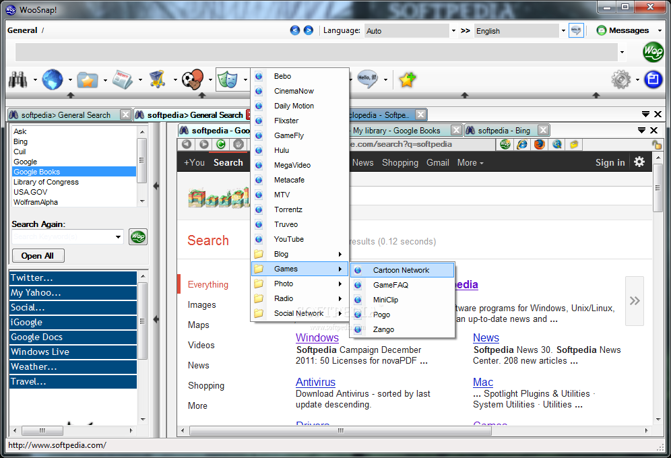Viewport: 671px width, 458px height.
Task: Click the lock icon at right of address bar
Action: tap(657, 145)
